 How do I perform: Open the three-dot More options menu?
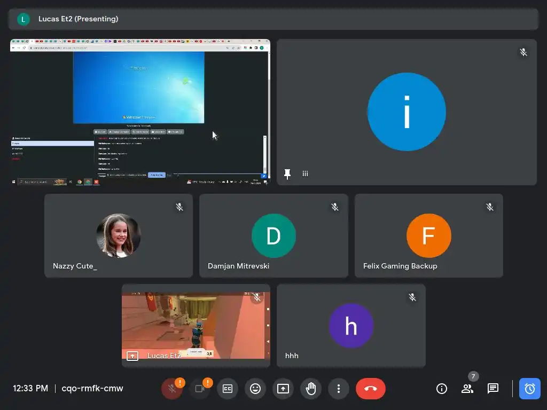338,389
